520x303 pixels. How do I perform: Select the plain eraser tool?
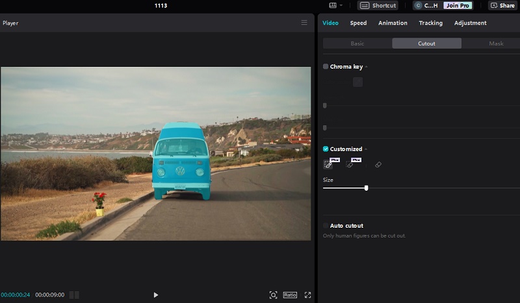378,165
